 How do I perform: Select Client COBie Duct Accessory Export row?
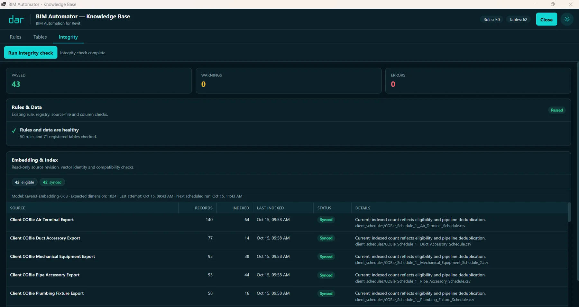[287, 241]
